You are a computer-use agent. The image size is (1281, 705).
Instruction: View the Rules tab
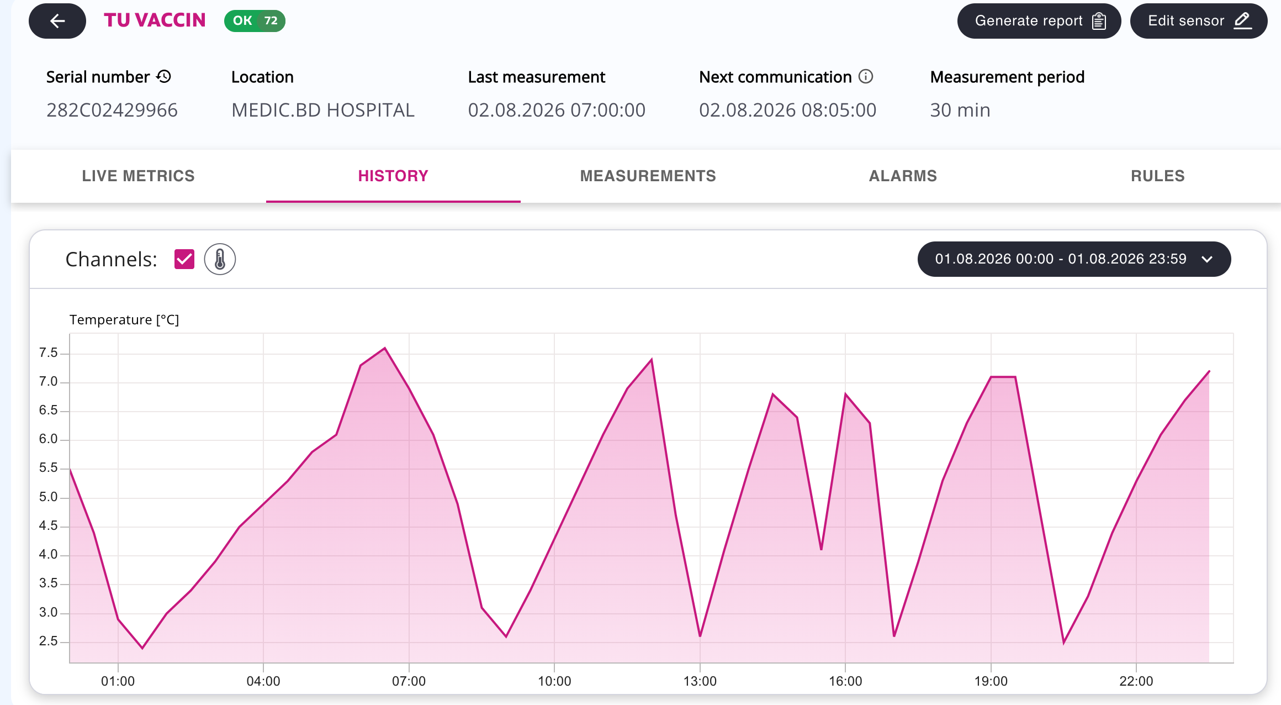(x=1158, y=176)
